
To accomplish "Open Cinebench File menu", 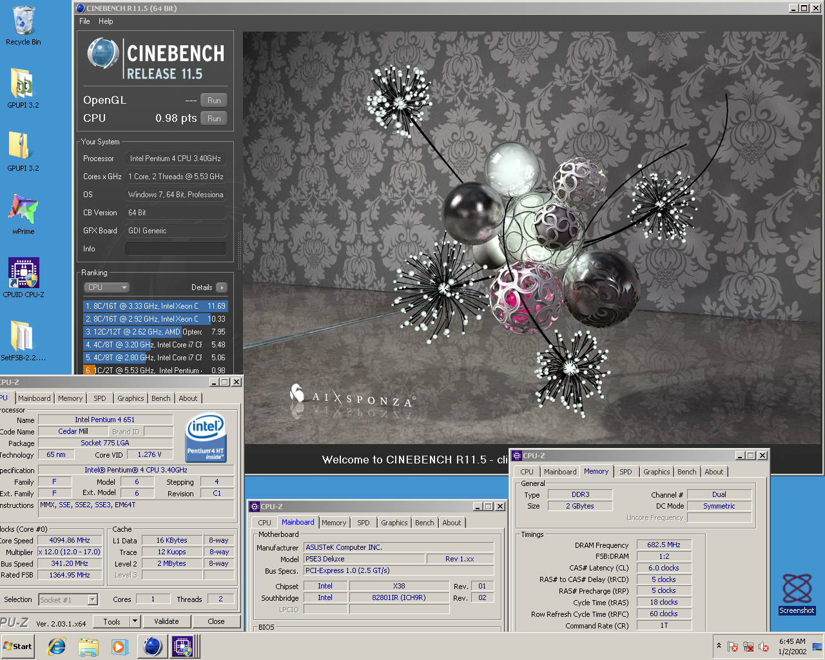I will point(84,21).
